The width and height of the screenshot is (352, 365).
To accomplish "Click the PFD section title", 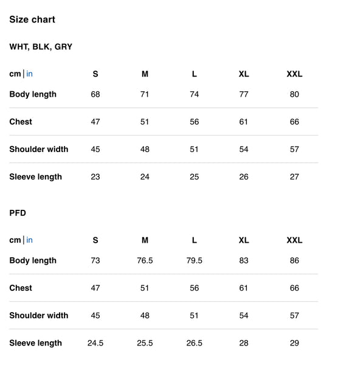I will (x=18, y=213).
